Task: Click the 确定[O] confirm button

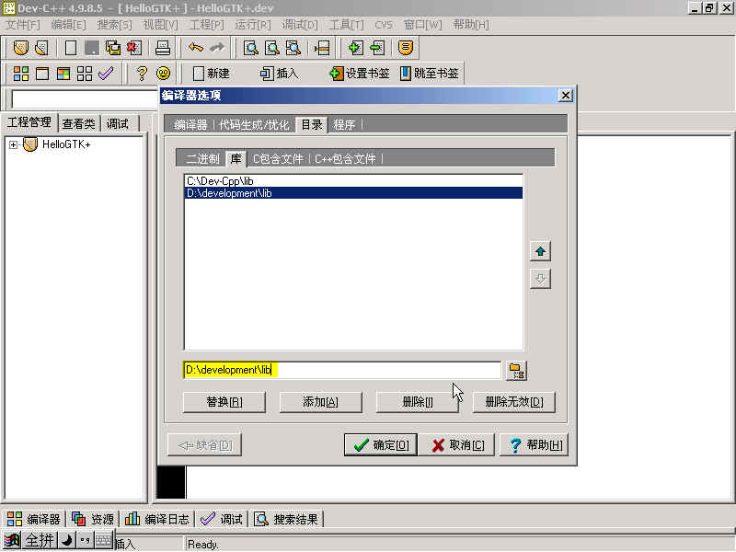Action: coord(381,445)
